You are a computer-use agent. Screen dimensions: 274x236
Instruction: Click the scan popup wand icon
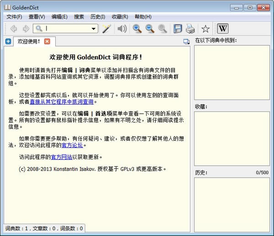(107, 29)
